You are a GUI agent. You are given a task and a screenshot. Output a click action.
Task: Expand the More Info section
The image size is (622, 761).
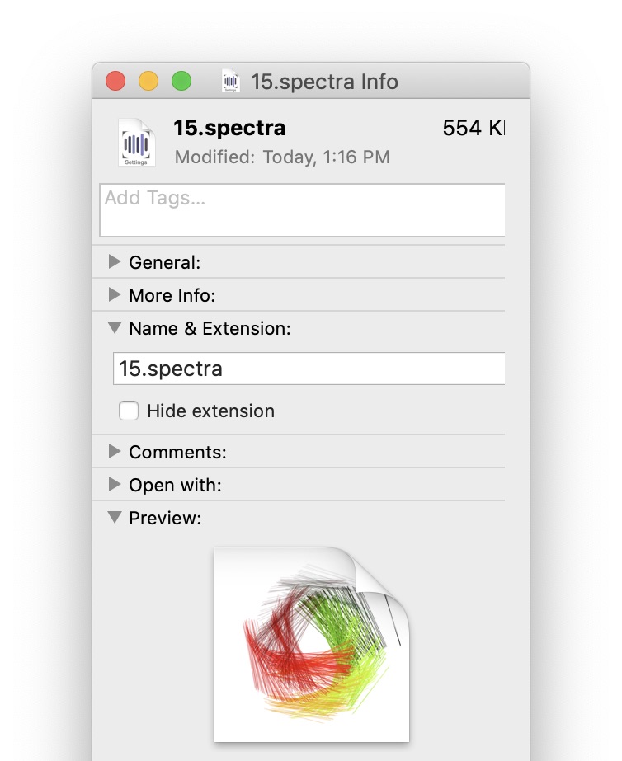point(115,295)
